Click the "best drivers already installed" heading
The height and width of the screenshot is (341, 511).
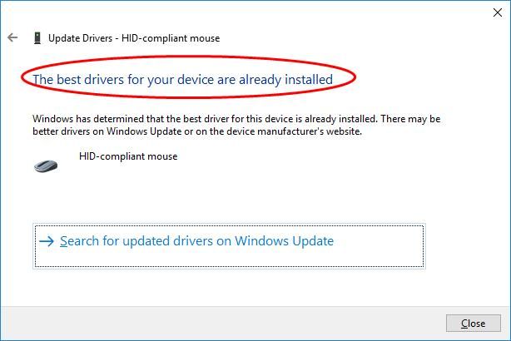182,79
